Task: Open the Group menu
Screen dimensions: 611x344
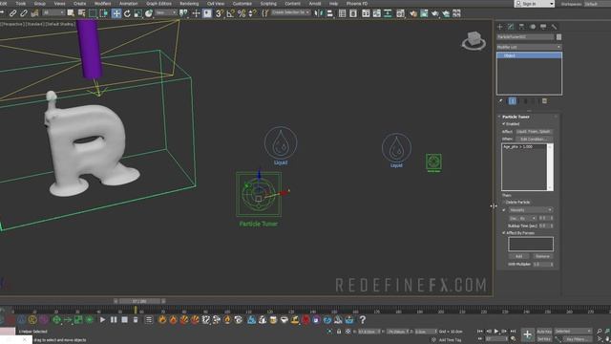Action: pyautogui.click(x=40, y=4)
